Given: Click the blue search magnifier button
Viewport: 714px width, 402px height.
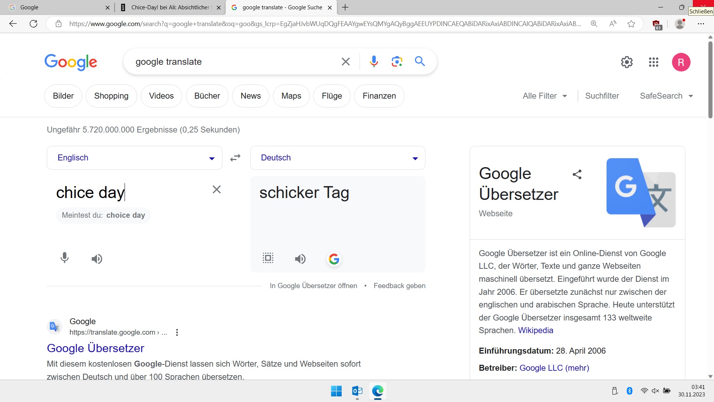Looking at the screenshot, I should point(420,61).
